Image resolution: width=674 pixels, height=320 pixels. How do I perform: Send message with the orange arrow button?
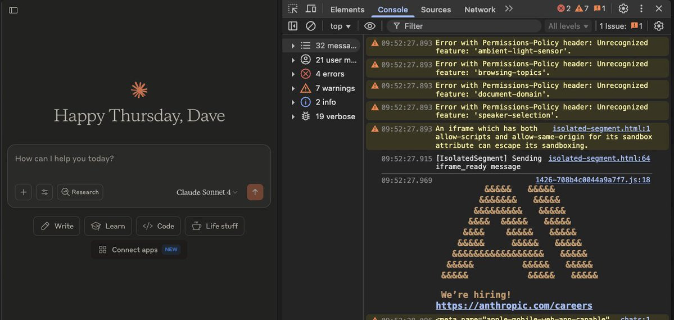click(255, 192)
